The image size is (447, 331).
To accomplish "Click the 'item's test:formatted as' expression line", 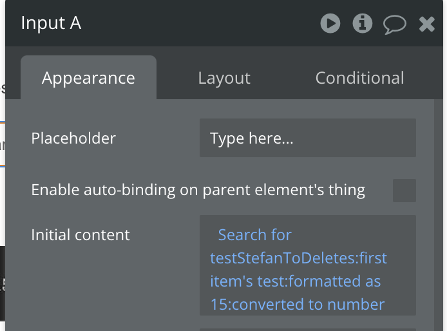I will [295, 281].
